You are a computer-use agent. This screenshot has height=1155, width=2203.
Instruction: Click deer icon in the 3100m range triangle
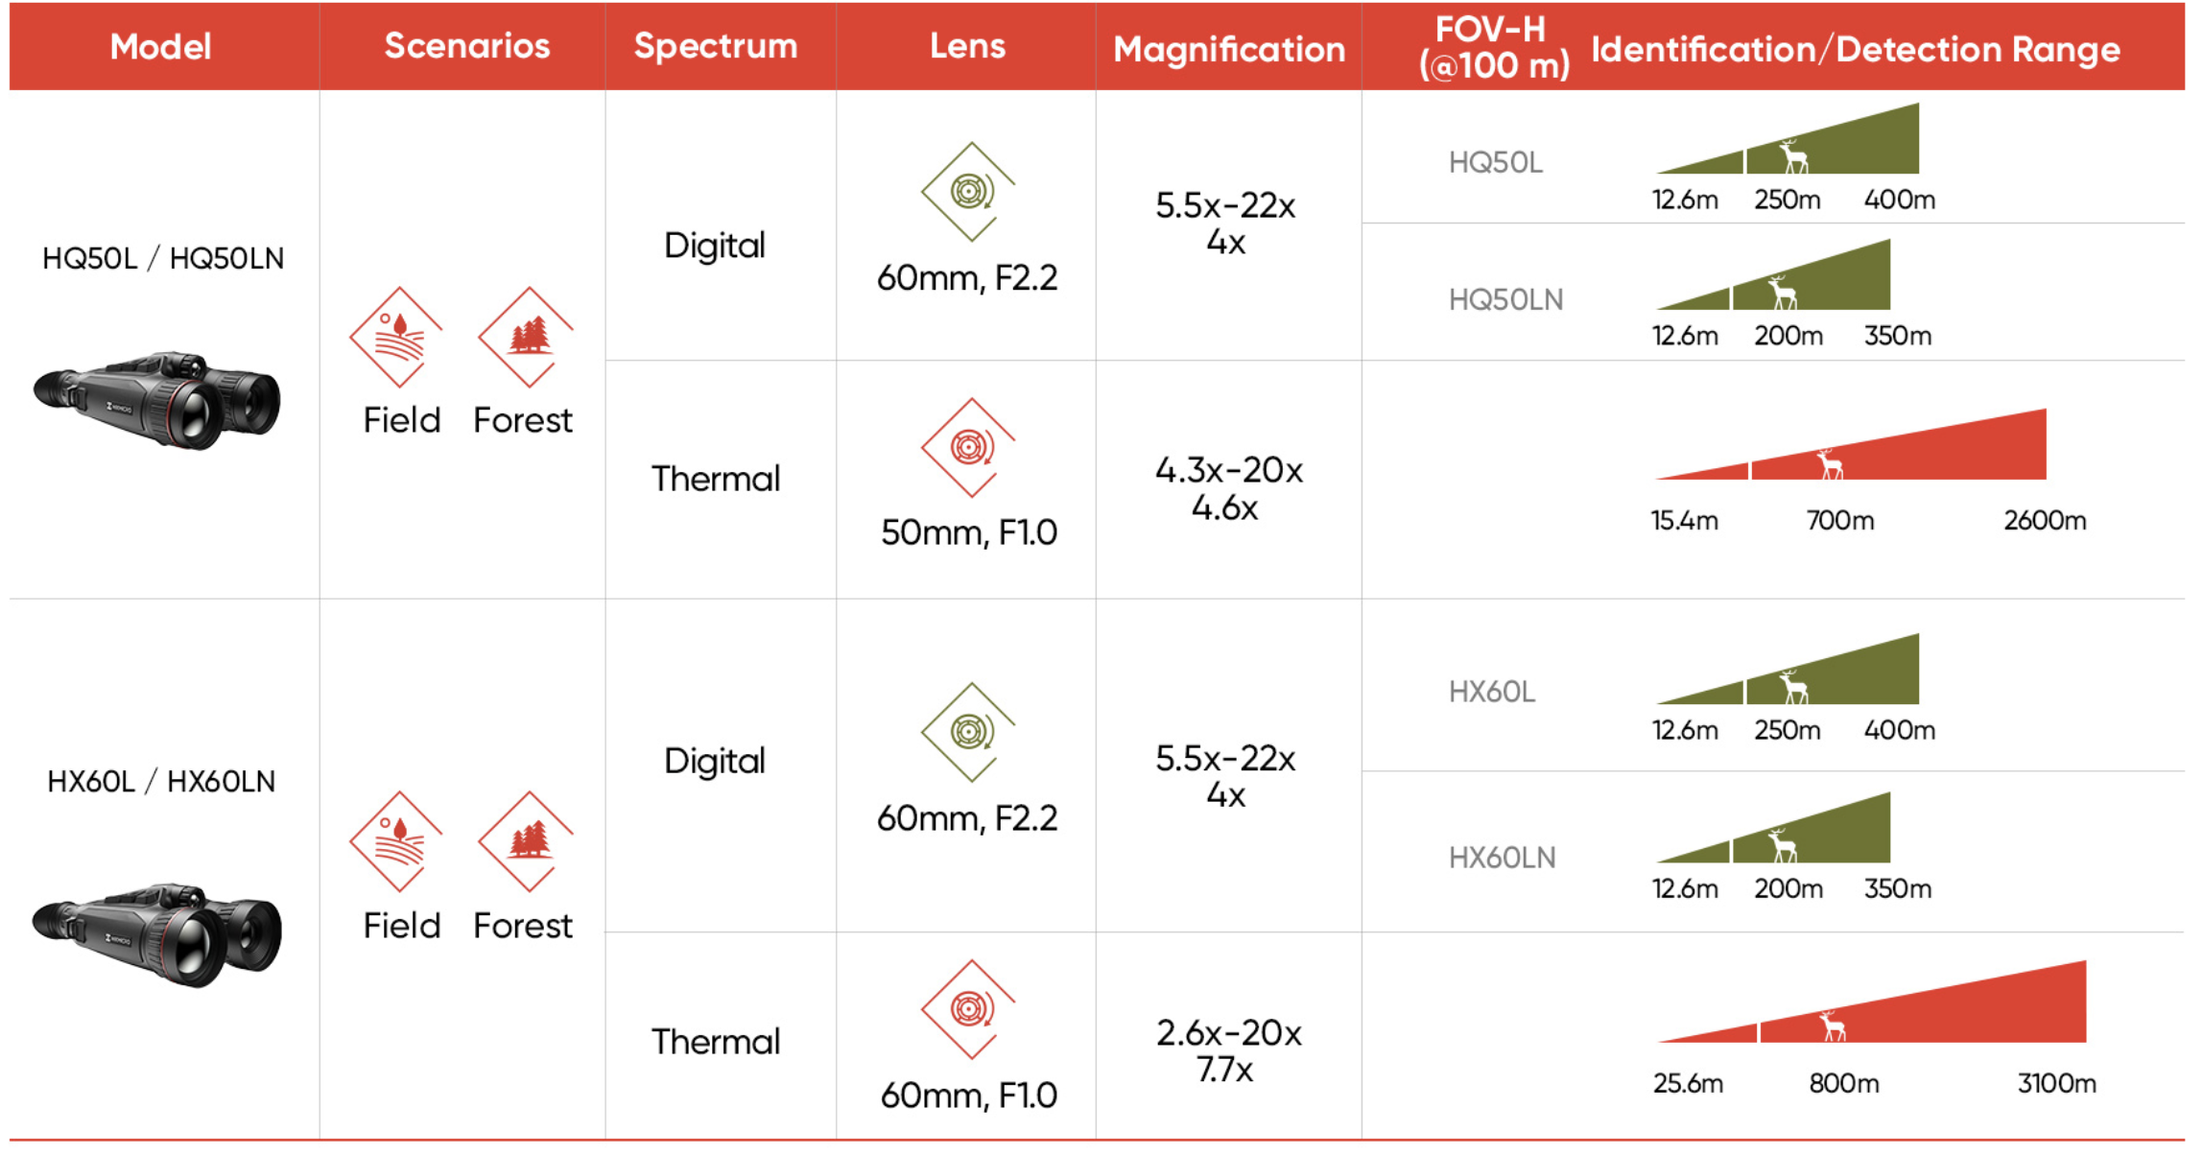click(x=1832, y=1025)
